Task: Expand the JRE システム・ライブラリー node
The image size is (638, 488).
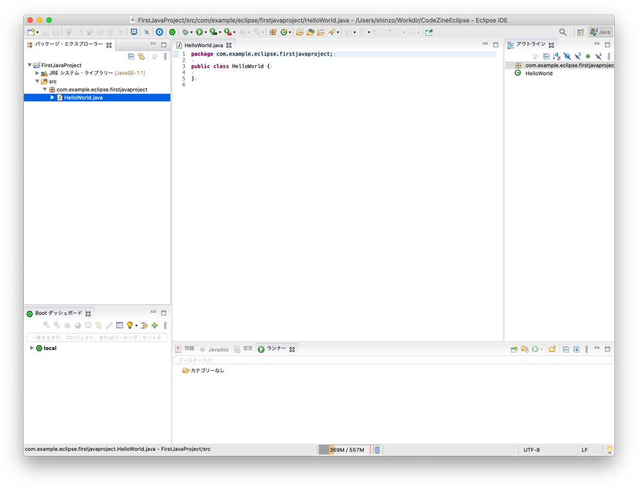Action: (x=37, y=73)
